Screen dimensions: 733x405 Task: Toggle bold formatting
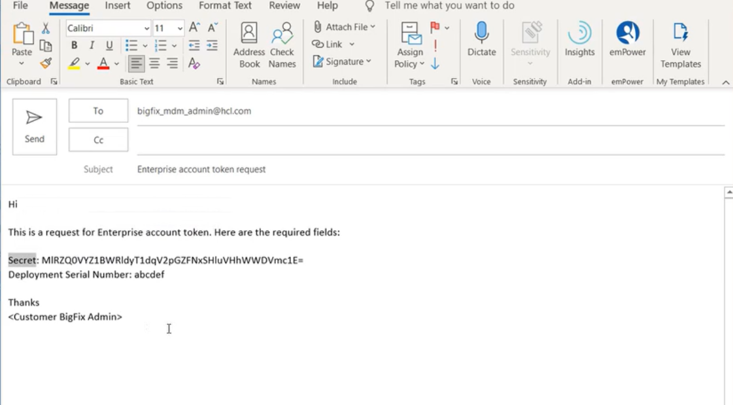pyautogui.click(x=74, y=45)
